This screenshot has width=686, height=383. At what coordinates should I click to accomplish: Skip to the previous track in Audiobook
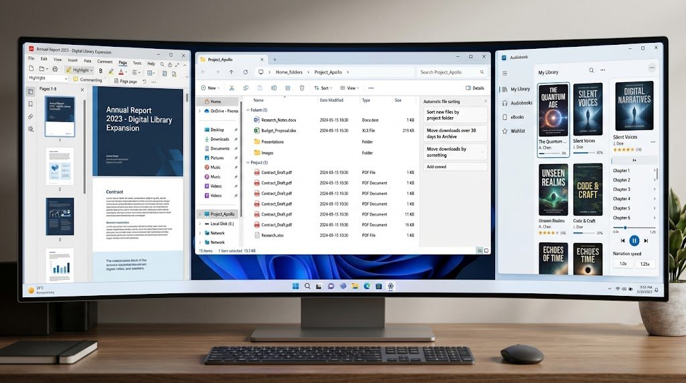point(622,240)
